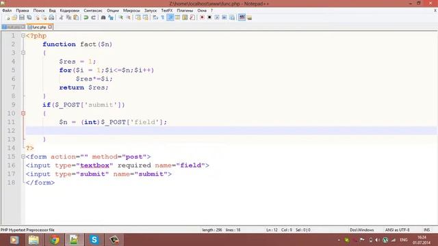Viewport: 438px width, 246px height.
Task: Click the word textbox on line 16
Action: pyautogui.click(x=94, y=165)
